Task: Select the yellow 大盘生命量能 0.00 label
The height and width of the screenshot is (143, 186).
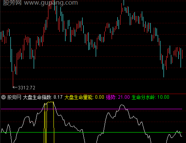Action: pyautogui.click(x=84, y=97)
